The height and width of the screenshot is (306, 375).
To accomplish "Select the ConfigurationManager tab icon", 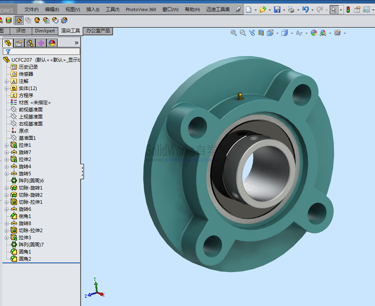I will [30, 43].
